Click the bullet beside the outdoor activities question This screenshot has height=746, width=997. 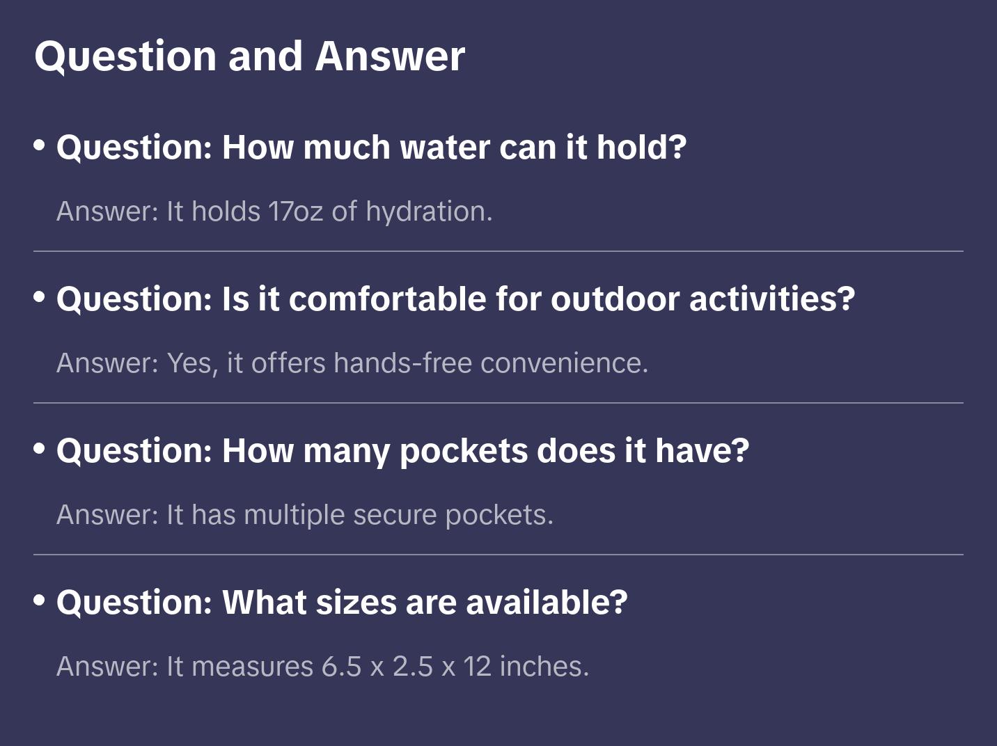(40, 297)
